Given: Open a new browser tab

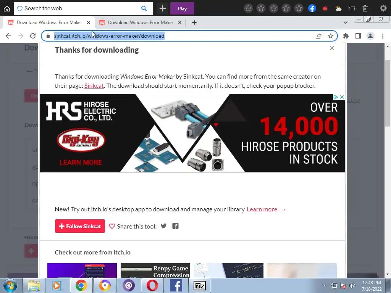Looking at the screenshot, I should click(x=194, y=23).
